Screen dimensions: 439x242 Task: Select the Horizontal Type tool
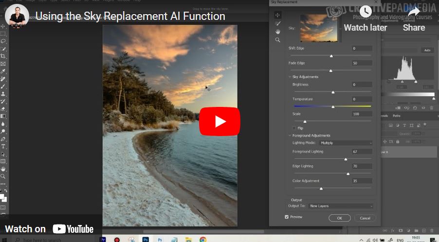3,146
